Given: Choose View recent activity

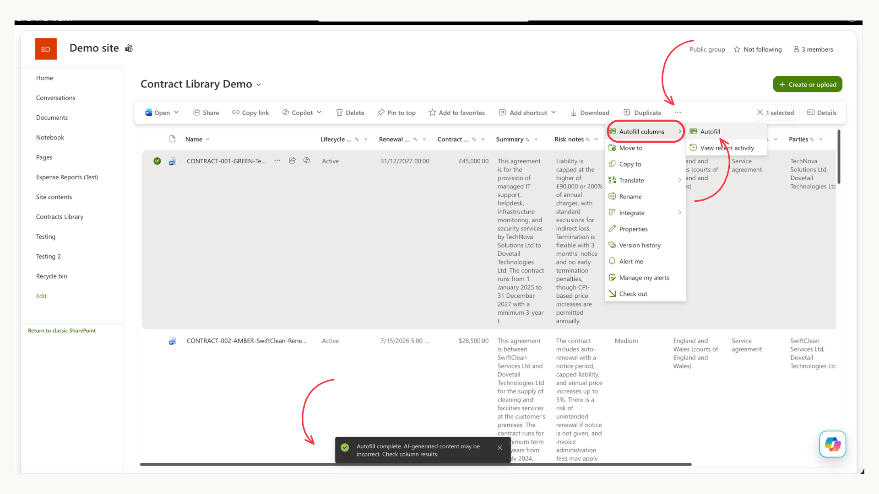Looking at the screenshot, I should 726,148.
